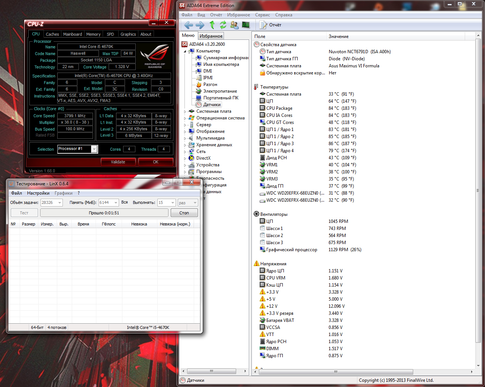Click the Стоп button in LinX

tap(184, 213)
